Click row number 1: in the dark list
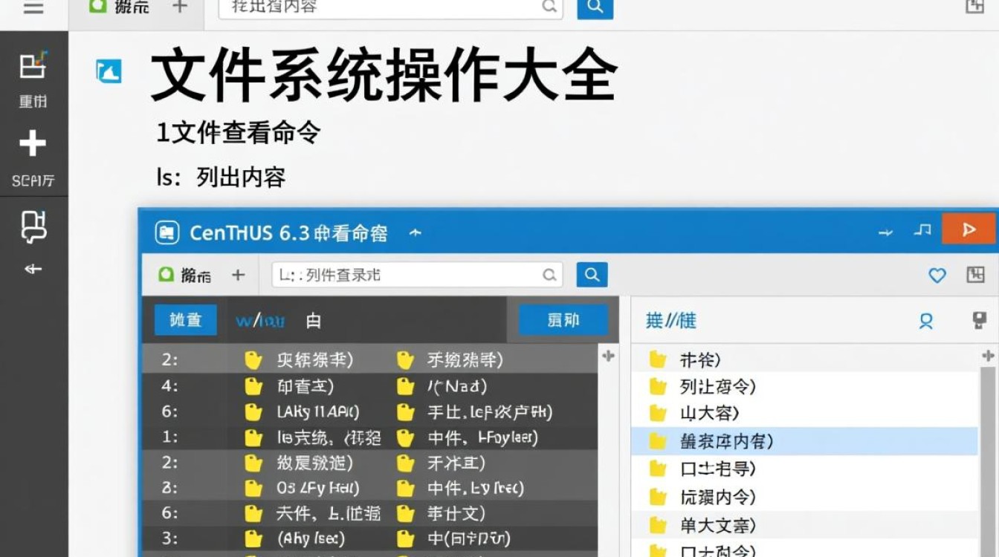The width and height of the screenshot is (999, 557). click(169, 437)
